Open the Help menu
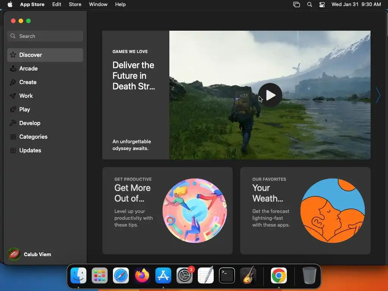This screenshot has width=388, height=291. click(120, 5)
